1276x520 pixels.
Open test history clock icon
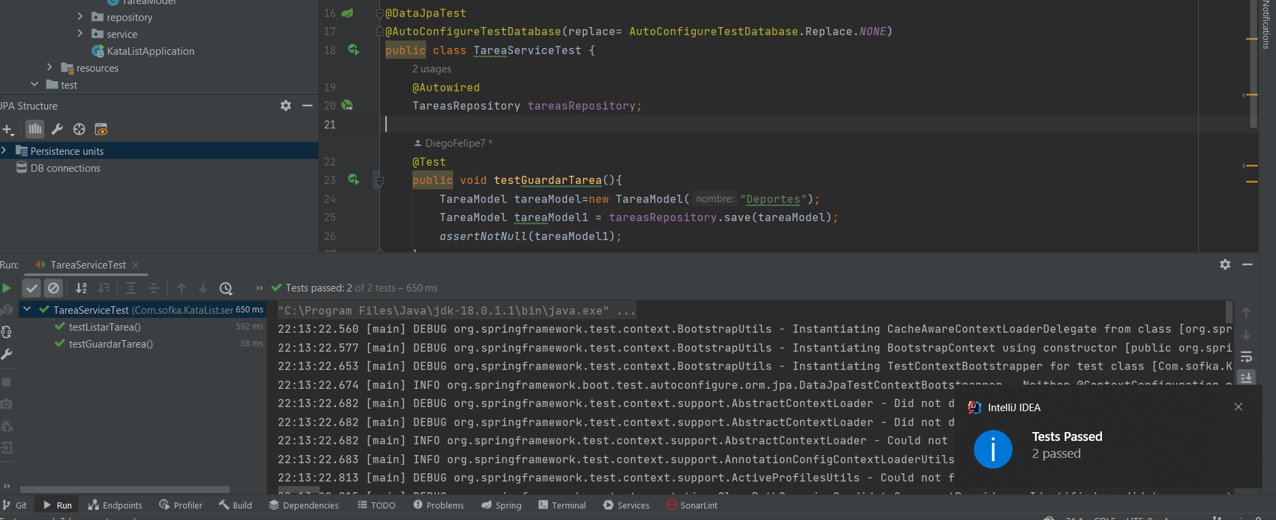coord(226,288)
